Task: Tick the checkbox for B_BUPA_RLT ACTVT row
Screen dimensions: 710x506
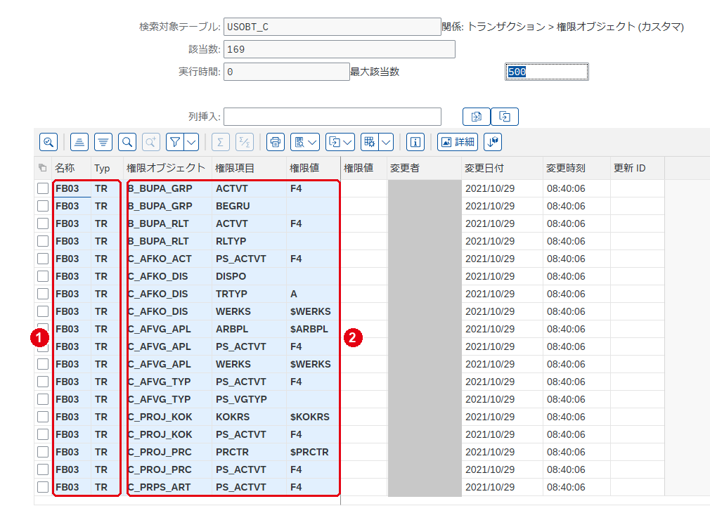Action: click(x=43, y=223)
